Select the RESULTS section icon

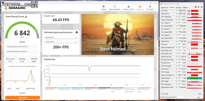pos(140,6)
